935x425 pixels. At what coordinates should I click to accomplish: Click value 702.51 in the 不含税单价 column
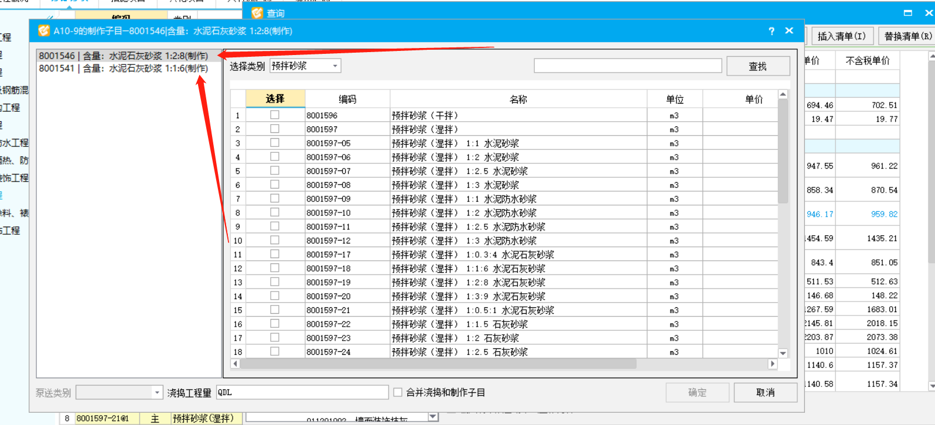tap(885, 105)
